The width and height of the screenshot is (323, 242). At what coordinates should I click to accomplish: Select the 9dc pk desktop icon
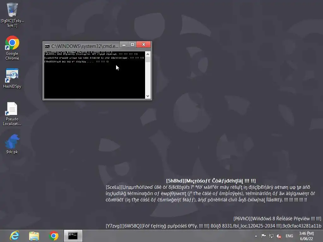(12, 144)
